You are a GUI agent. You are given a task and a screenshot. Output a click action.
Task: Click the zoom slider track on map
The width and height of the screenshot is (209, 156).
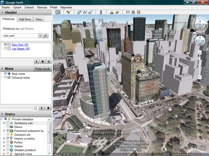pyautogui.click(x=200, y=65)
